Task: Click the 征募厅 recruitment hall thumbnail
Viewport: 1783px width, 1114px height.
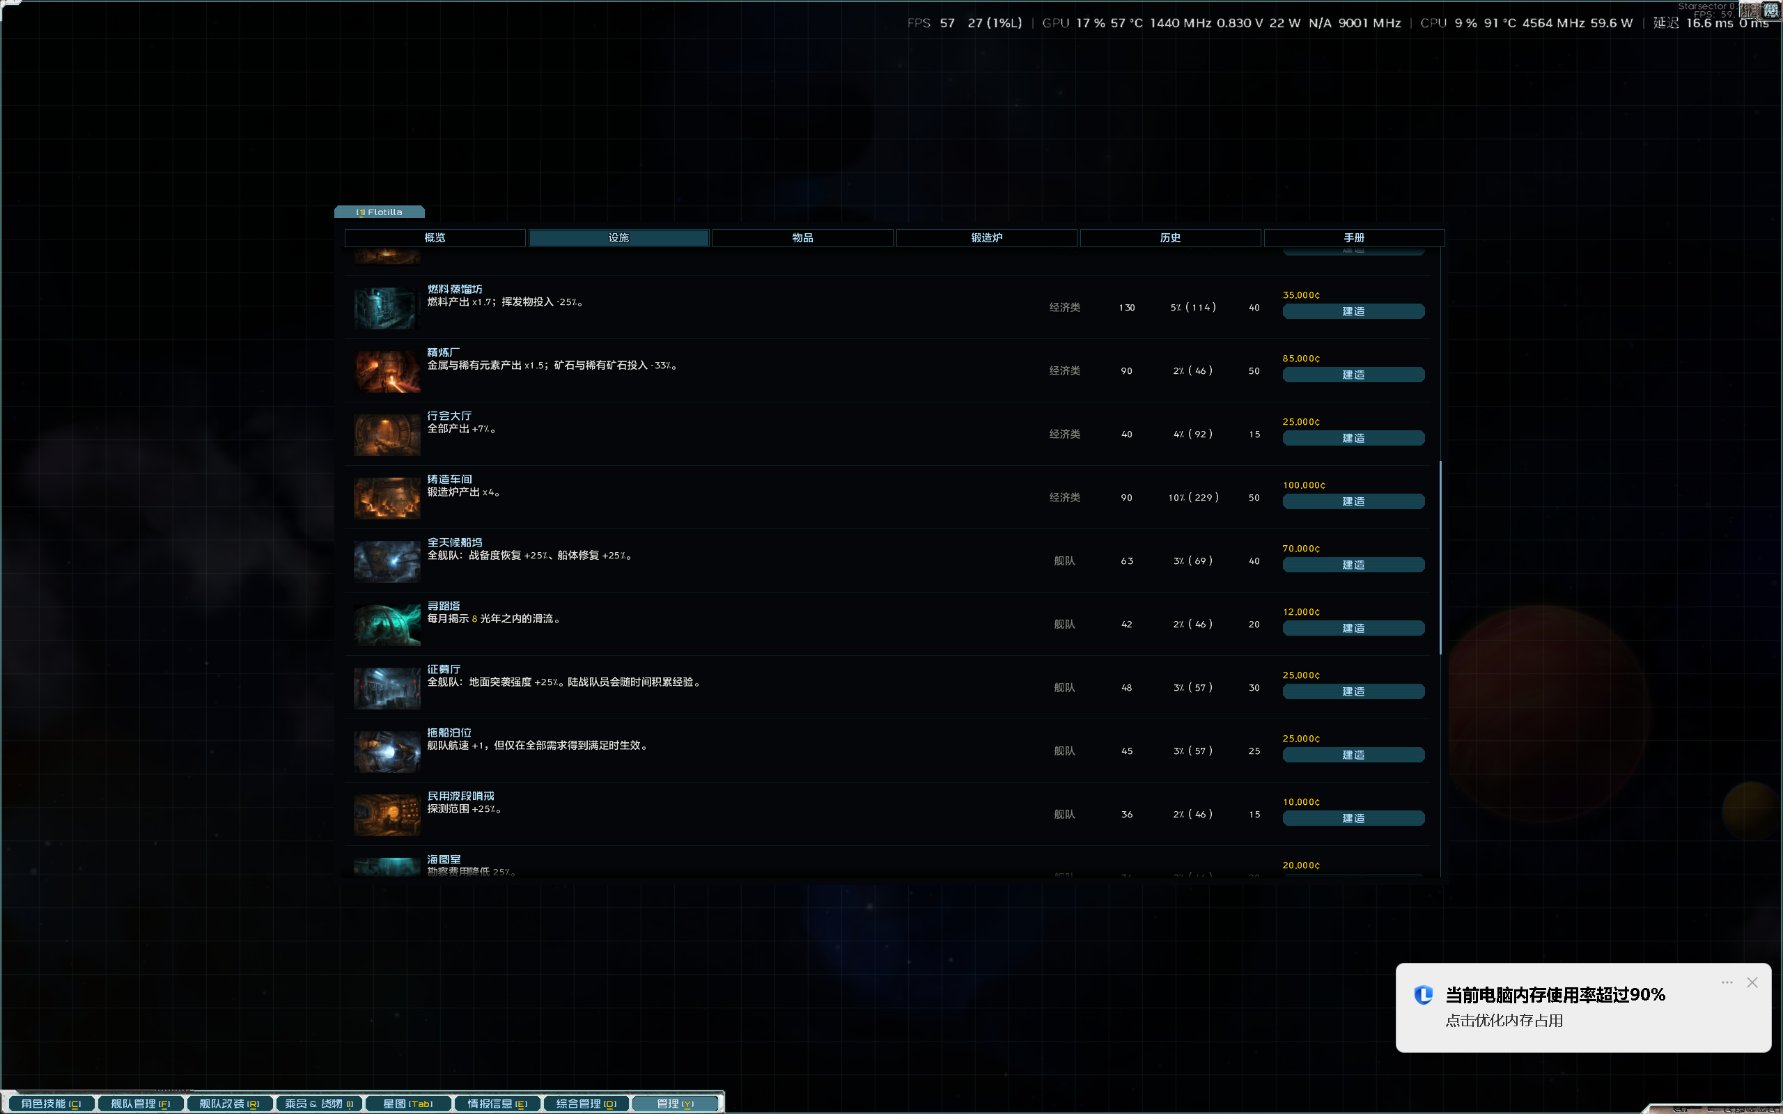Action: tap(387, 688)
